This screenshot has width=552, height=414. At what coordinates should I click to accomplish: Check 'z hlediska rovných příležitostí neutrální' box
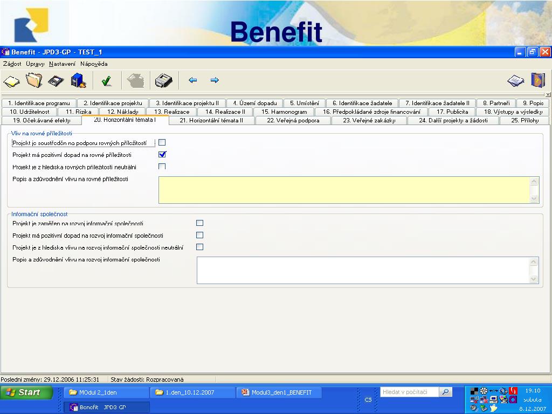coord(162,167)
